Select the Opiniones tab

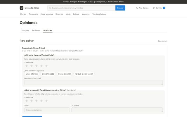tap(48, 30)
